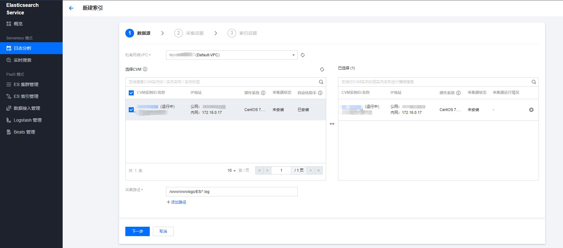The width and height of the screenshot is (563, 248).
Task: Go to next page in CVM pagination
Action: (310, 170)
